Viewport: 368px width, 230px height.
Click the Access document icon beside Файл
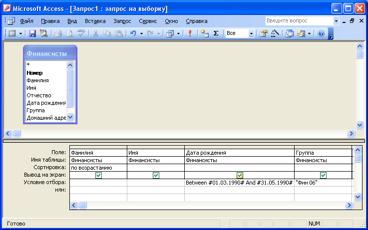coord(11,21)
